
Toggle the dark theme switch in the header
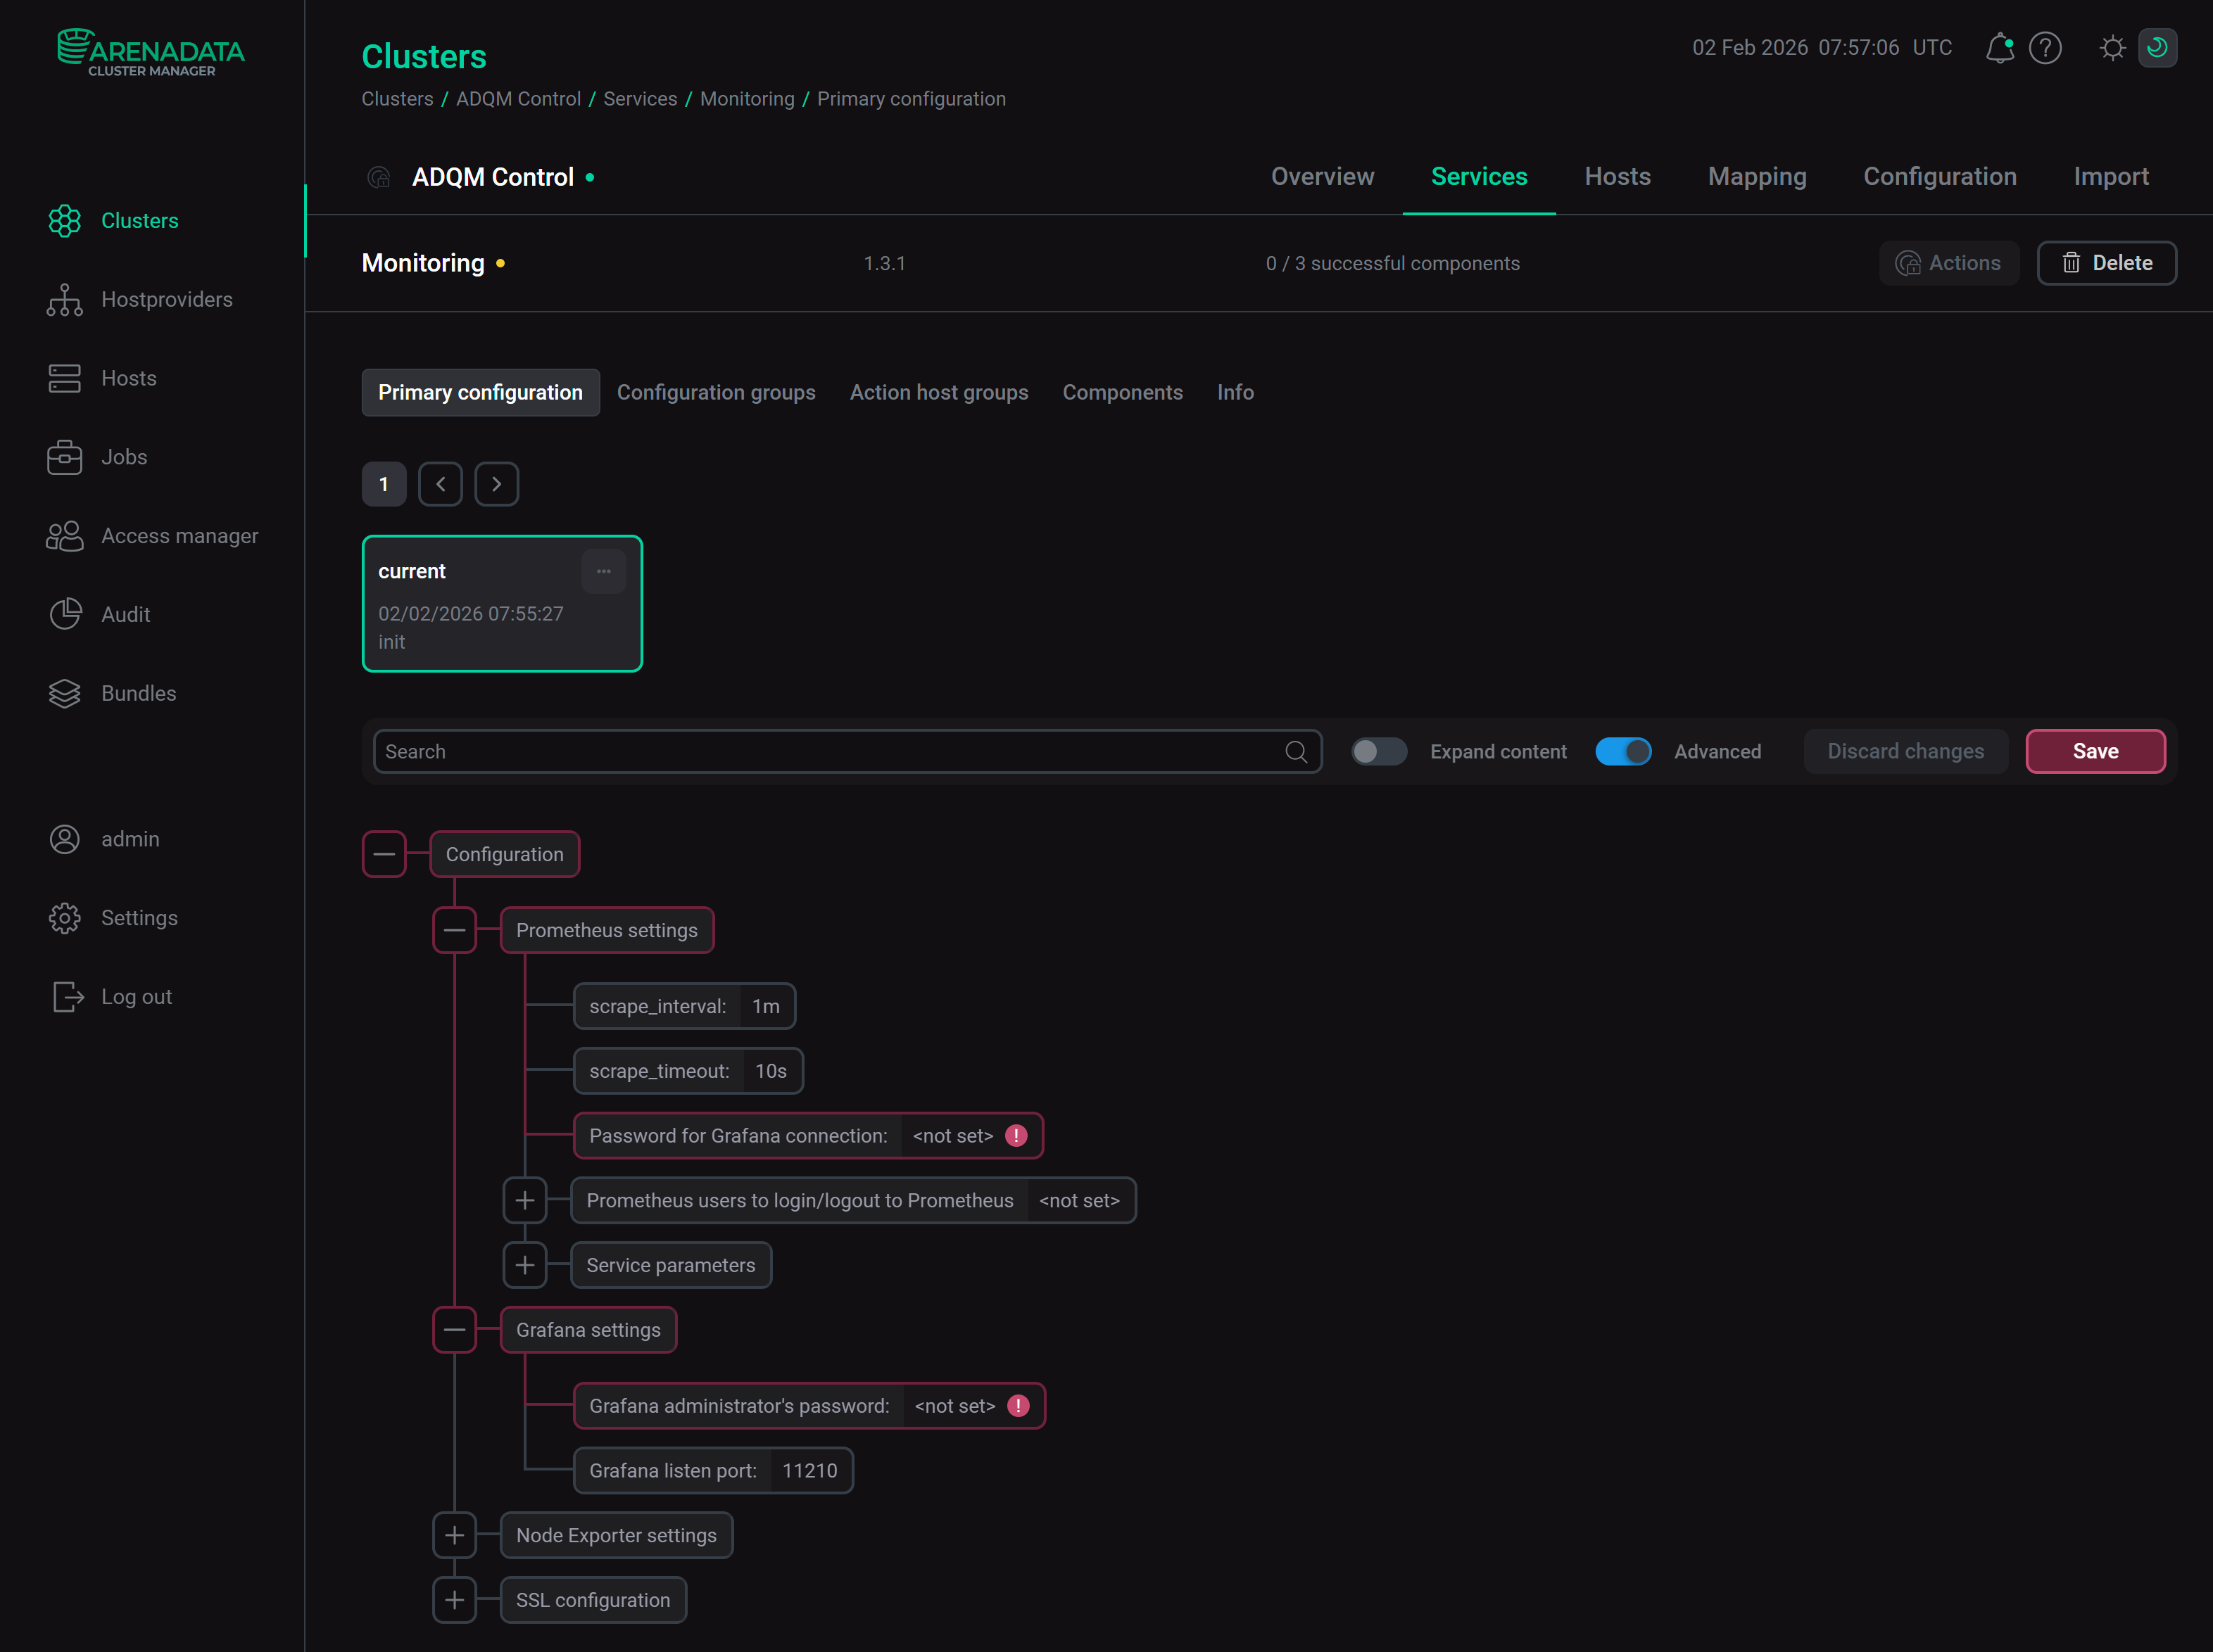2158,47
